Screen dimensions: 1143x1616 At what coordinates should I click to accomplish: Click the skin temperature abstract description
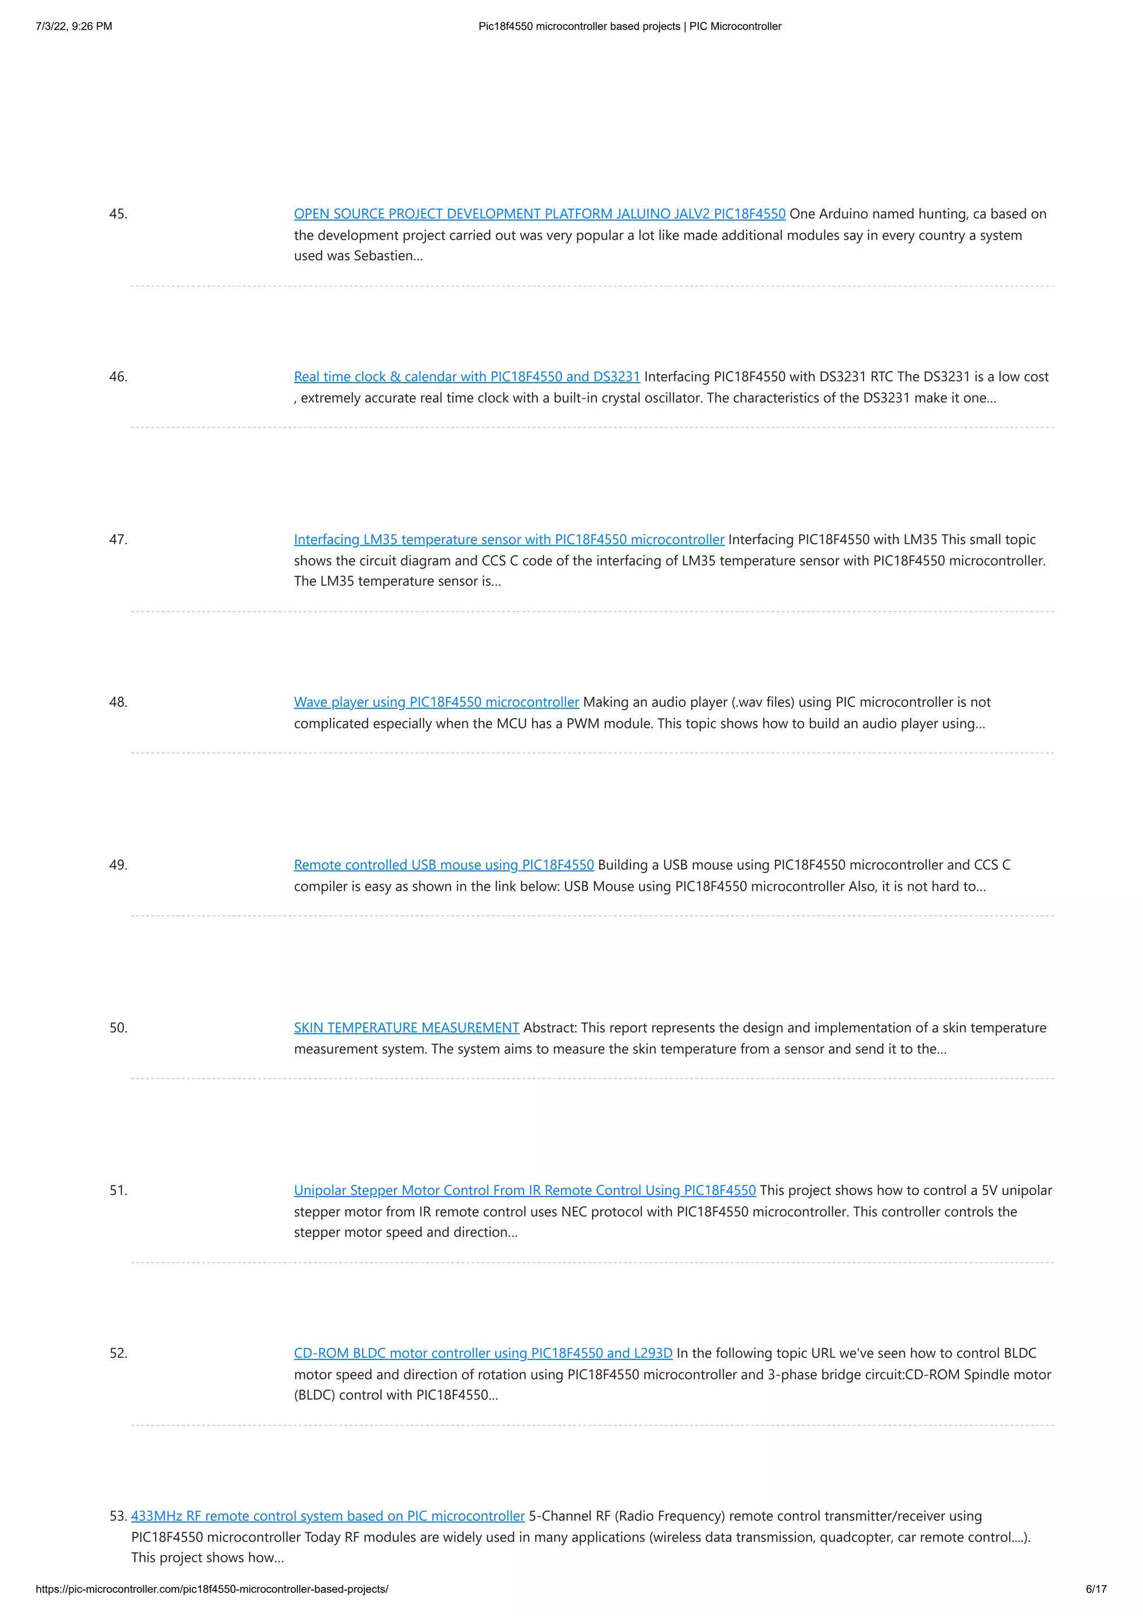670,1038
